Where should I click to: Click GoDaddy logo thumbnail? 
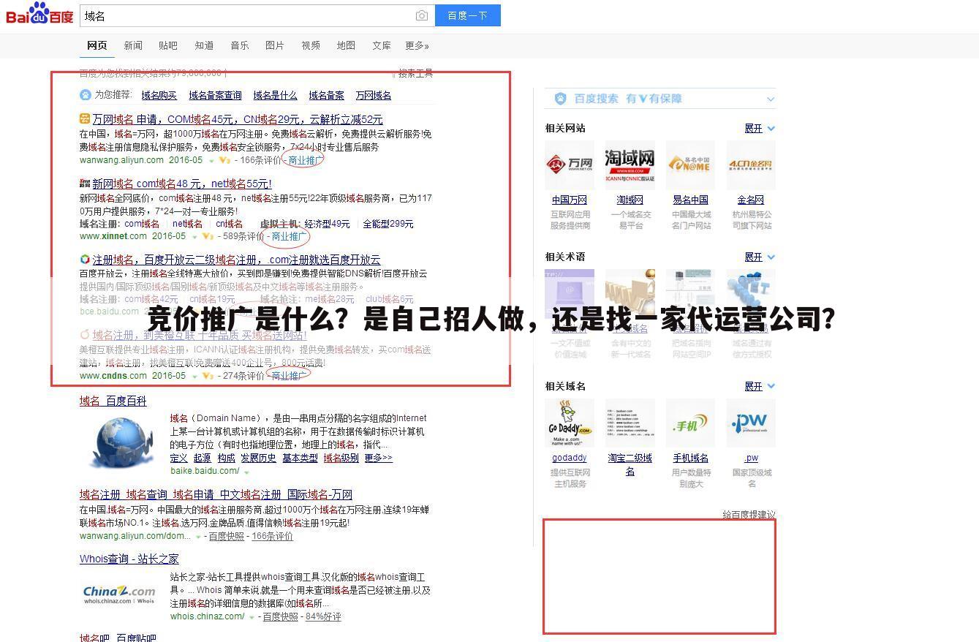(x=570, y=423)
